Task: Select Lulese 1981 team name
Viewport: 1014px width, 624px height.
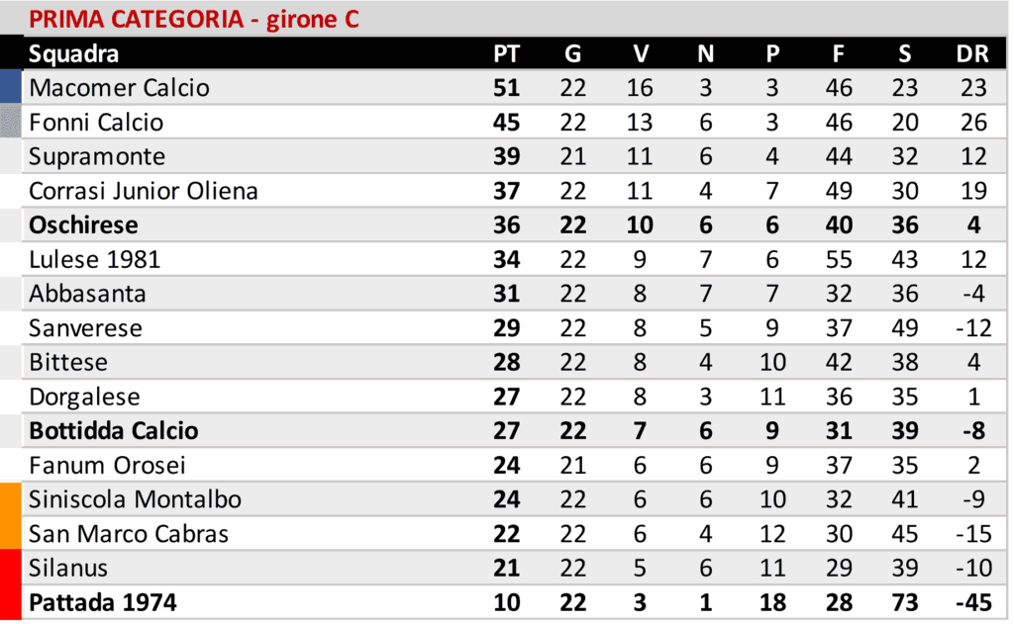Action: click(x=95, y=260)
